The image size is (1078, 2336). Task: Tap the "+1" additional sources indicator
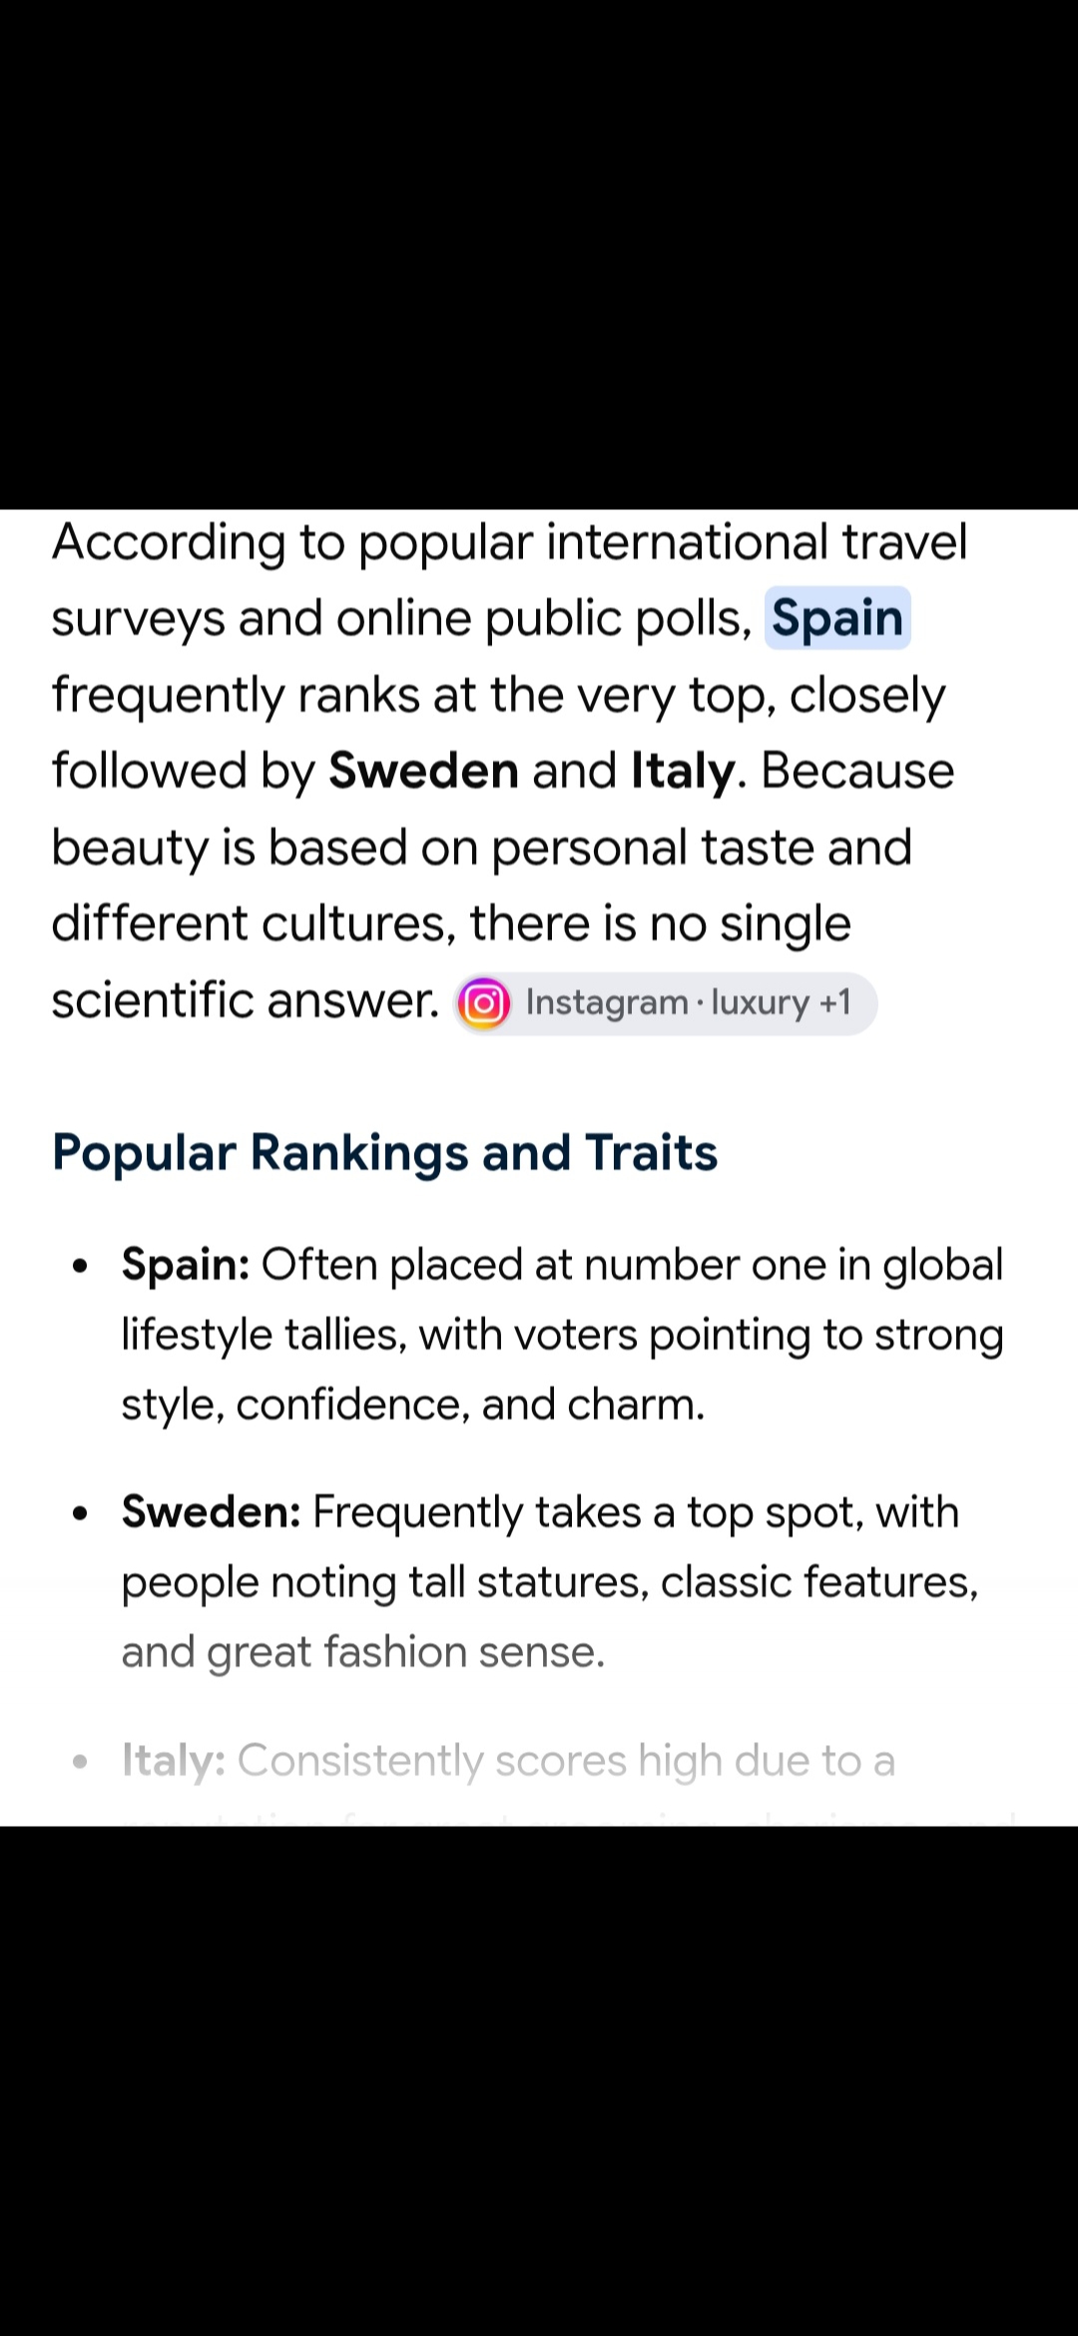click(x=834, y=1002)
